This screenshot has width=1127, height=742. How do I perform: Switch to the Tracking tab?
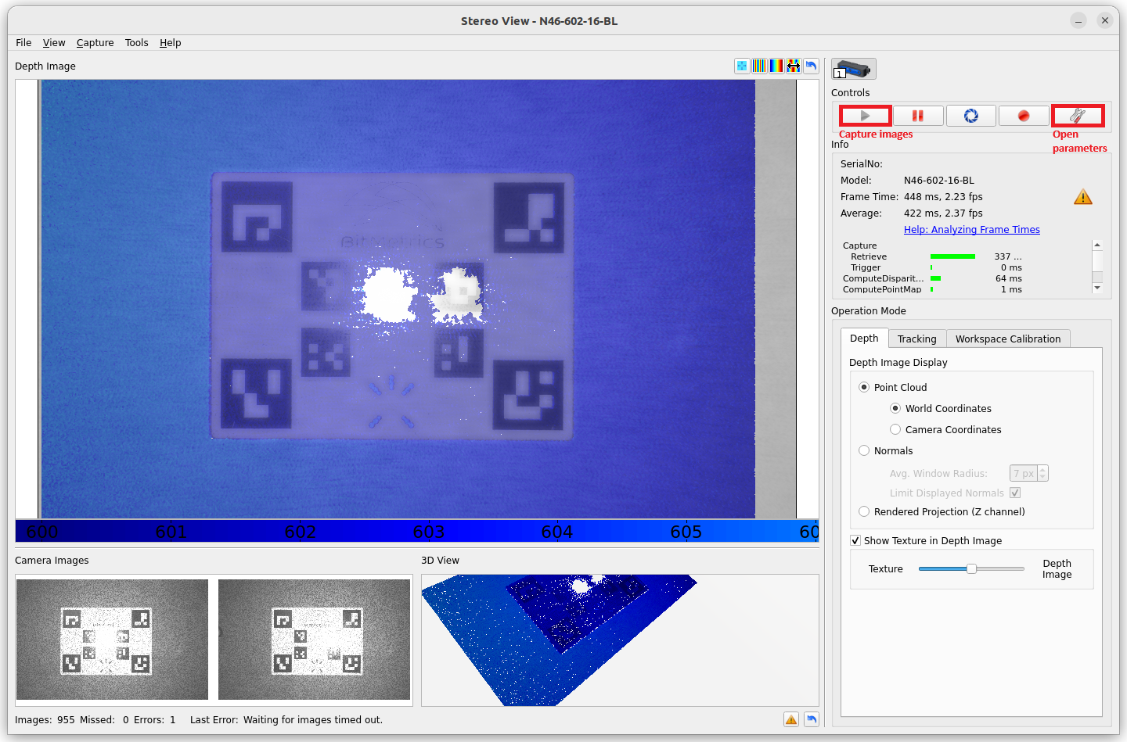click(916, 339)
